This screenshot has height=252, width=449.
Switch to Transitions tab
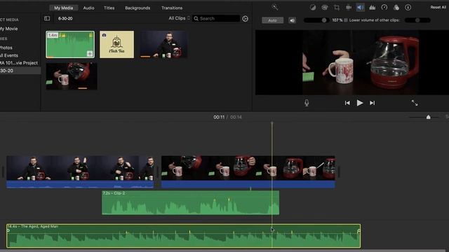[x=172, y=8]
